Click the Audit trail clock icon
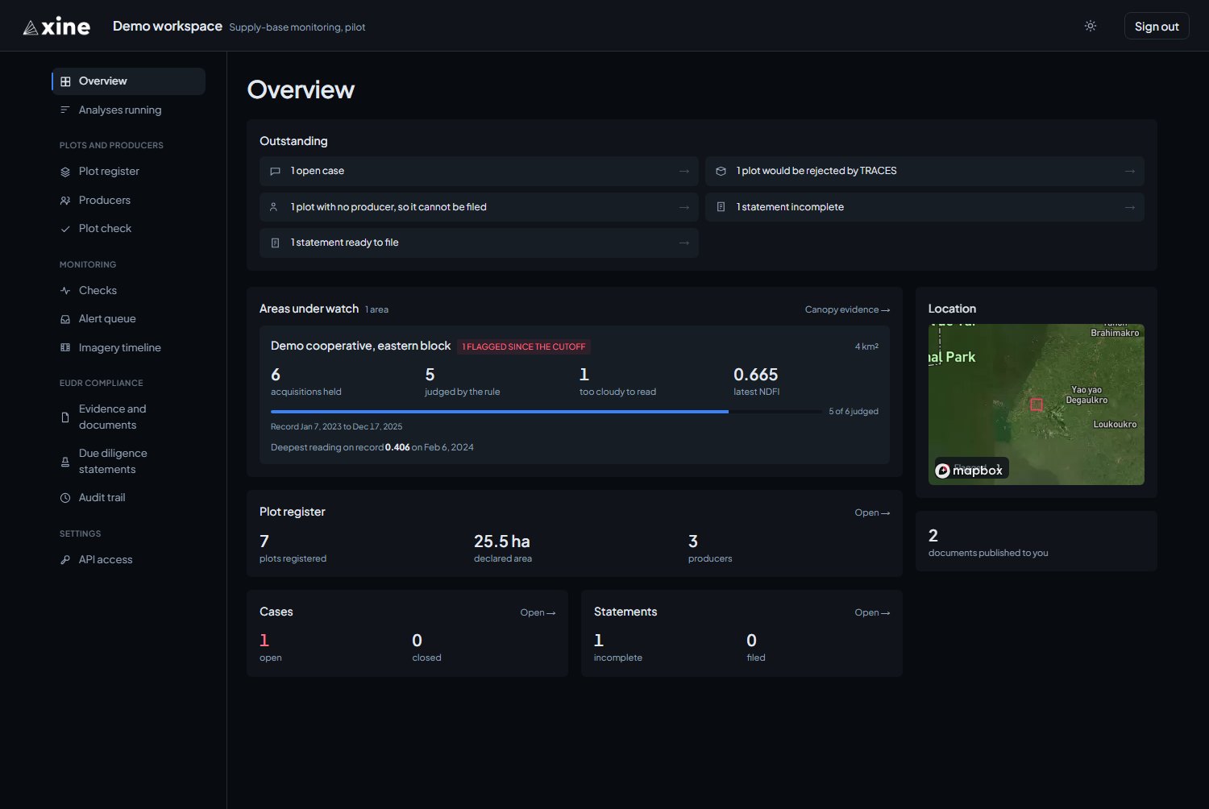Image resolution: width=1209 pixels, height=809 pixels. pos(65,498)
